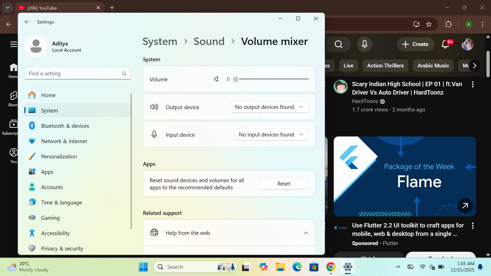Open File Explorer from taskbar

(x=280, y=267)
